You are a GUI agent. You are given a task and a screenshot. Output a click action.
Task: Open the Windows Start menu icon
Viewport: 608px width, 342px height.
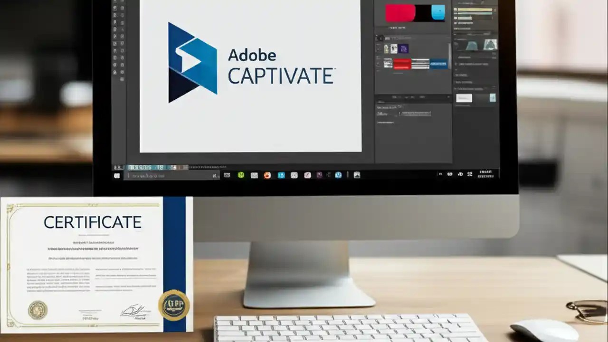(x=117, y=176)
